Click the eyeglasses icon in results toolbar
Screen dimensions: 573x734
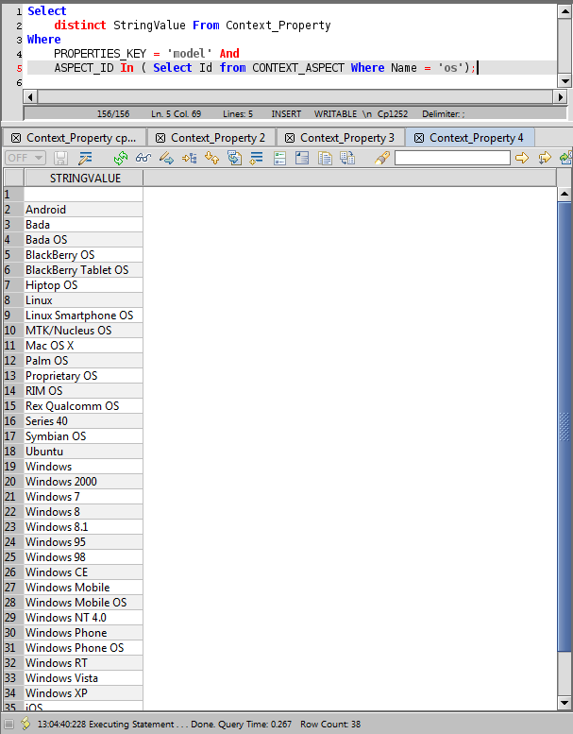[143, 158]
